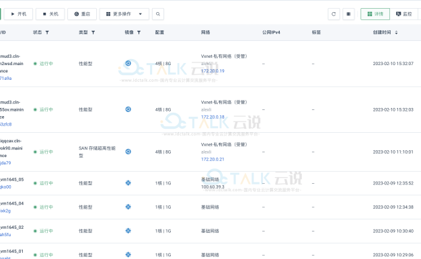Screen dimensions: 421x259
Task: Open the column settings icon
Action: tap(348, 14)
